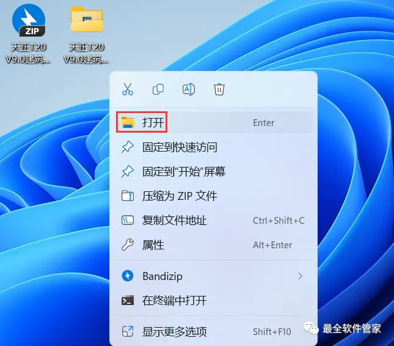Select 在终端中打开 option
The height and width of the screenshot is (346, 394).
pyautogui.click(x=213, y=301)
